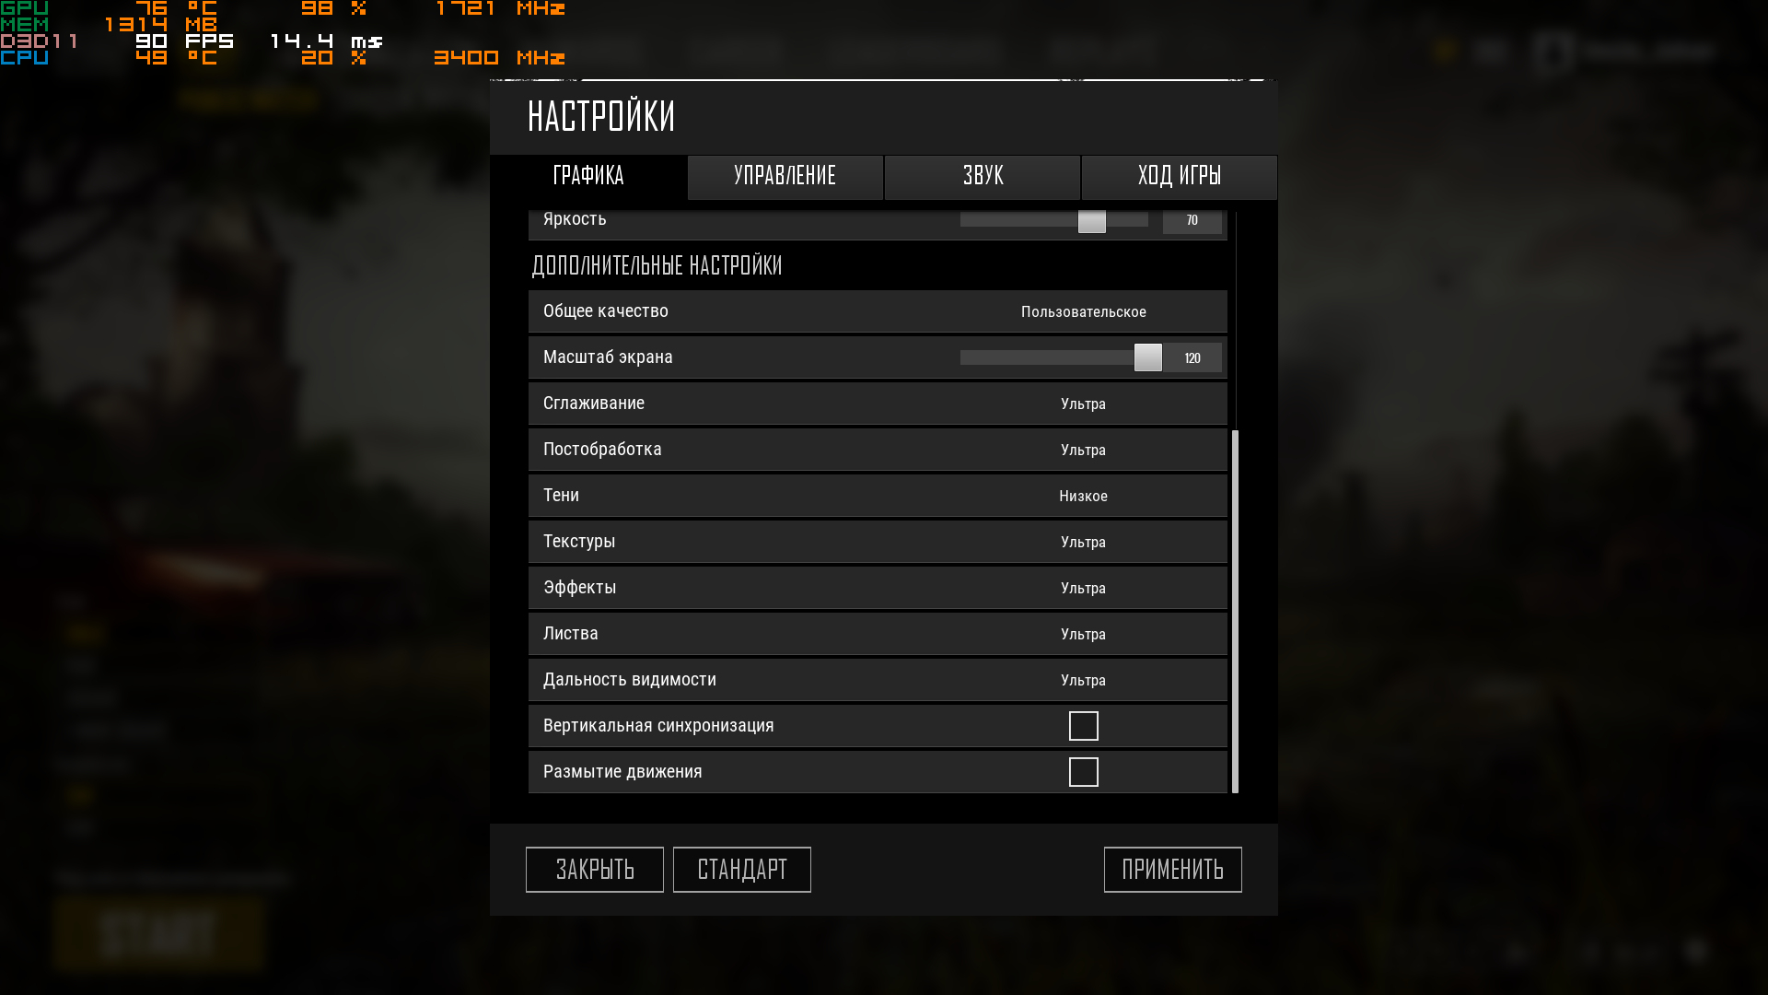The image size is (1768, 995).
Task: Change the Эффекты quality setting
Action: tap(1084, 588)
